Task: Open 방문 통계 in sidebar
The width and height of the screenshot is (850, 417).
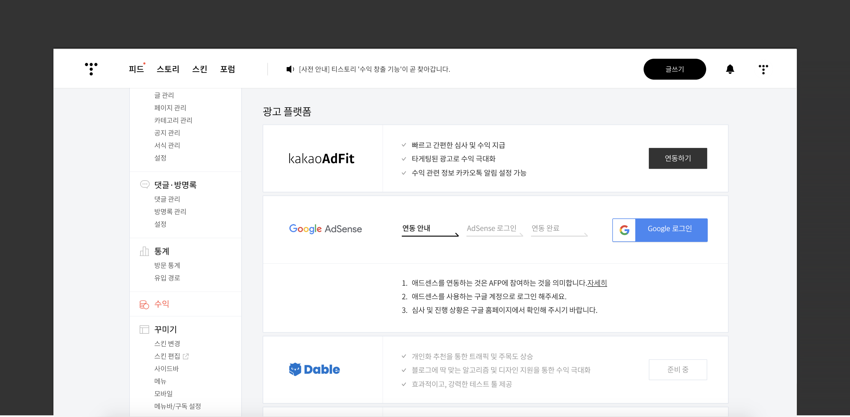Action: (167, 265)
